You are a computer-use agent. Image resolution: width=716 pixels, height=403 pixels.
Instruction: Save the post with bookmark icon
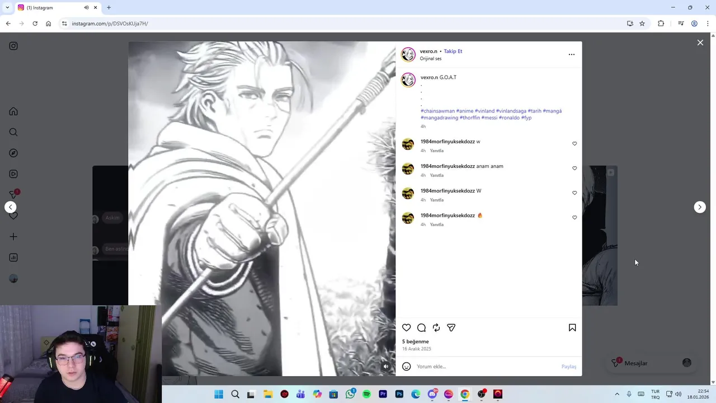(572, 327)
